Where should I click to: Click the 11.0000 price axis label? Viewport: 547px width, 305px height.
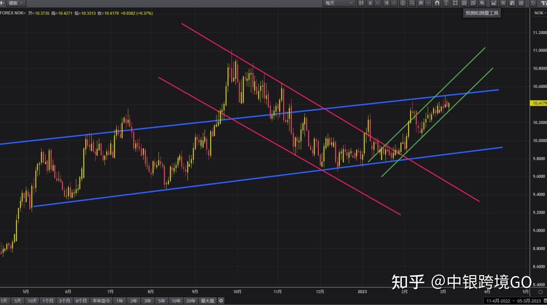pos(540,51)
